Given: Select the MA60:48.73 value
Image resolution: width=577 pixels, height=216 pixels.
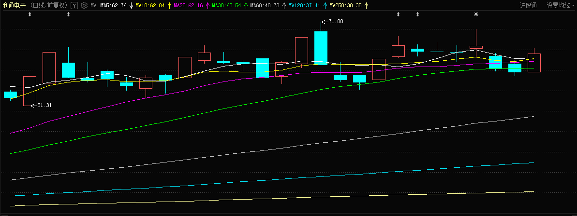Looking at the screenshot, I should point(265,5).
